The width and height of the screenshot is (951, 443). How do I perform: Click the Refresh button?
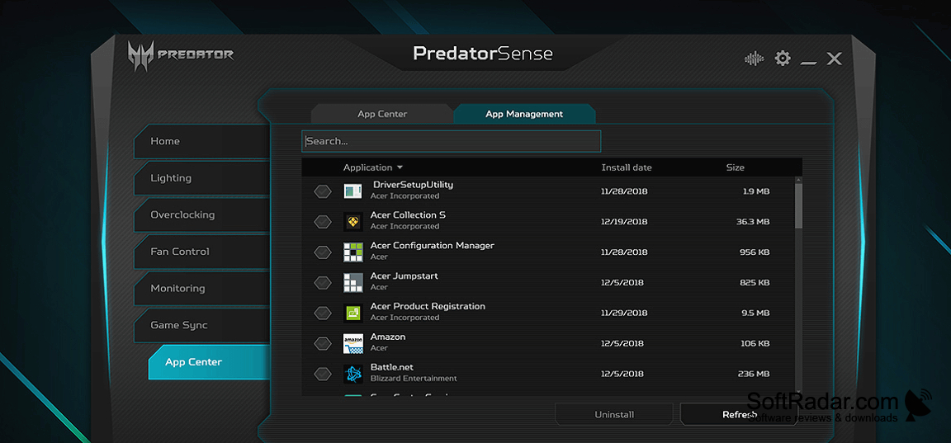tap(740, 414)
